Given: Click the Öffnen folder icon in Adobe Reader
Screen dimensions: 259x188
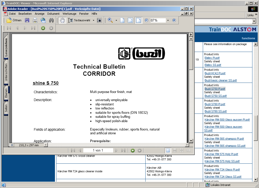Looking at the screenshot, I should point(9,20).
